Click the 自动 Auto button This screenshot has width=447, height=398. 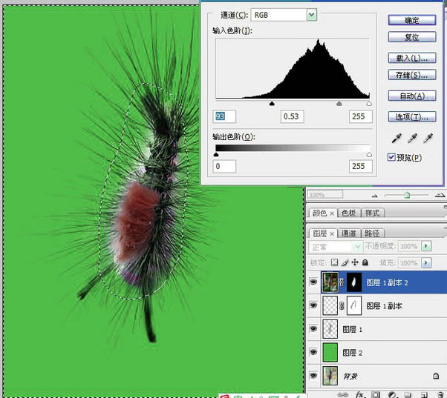click(411, 96)
